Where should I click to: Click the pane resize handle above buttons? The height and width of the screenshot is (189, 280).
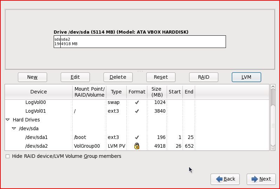click(x=140, y=71)
